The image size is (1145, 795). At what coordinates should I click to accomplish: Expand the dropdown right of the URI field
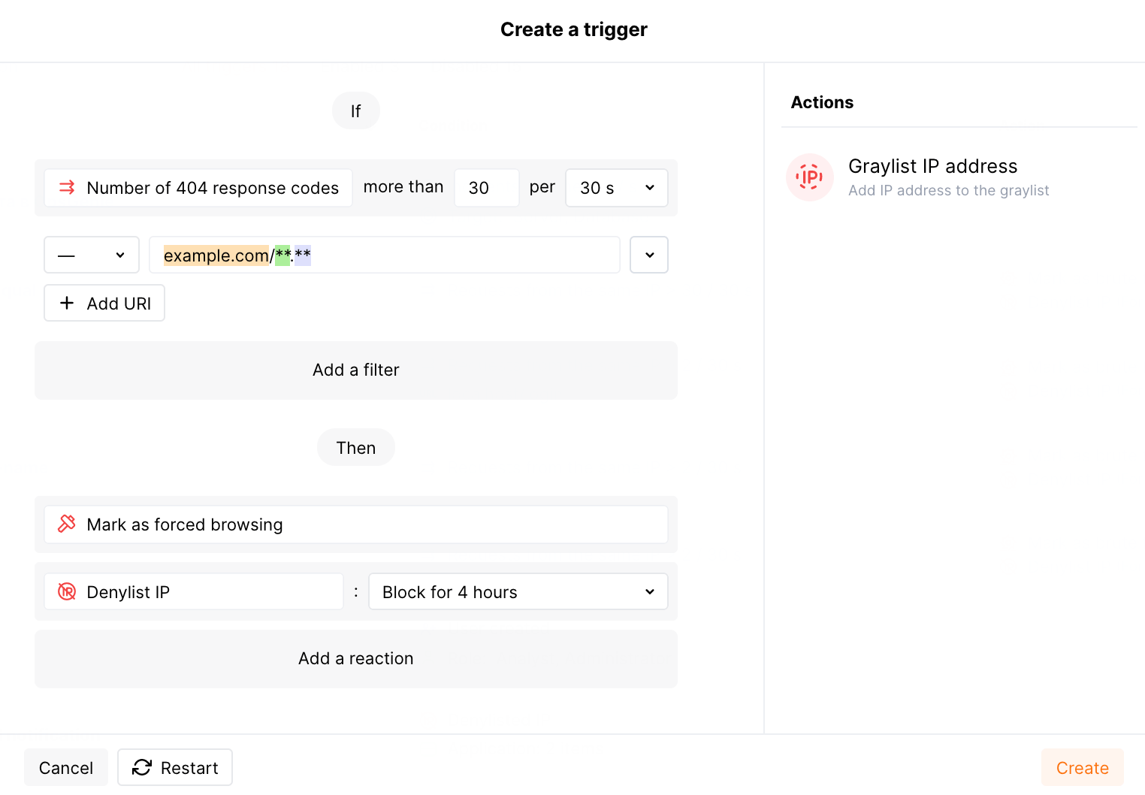pyautogui.click(x=649, y=255)
